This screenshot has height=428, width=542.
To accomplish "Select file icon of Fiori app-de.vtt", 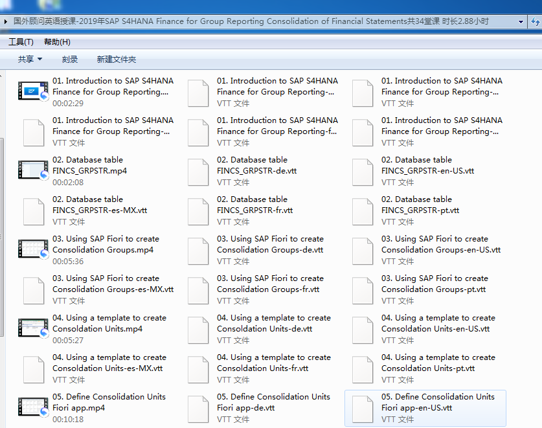I will (198, 409).
